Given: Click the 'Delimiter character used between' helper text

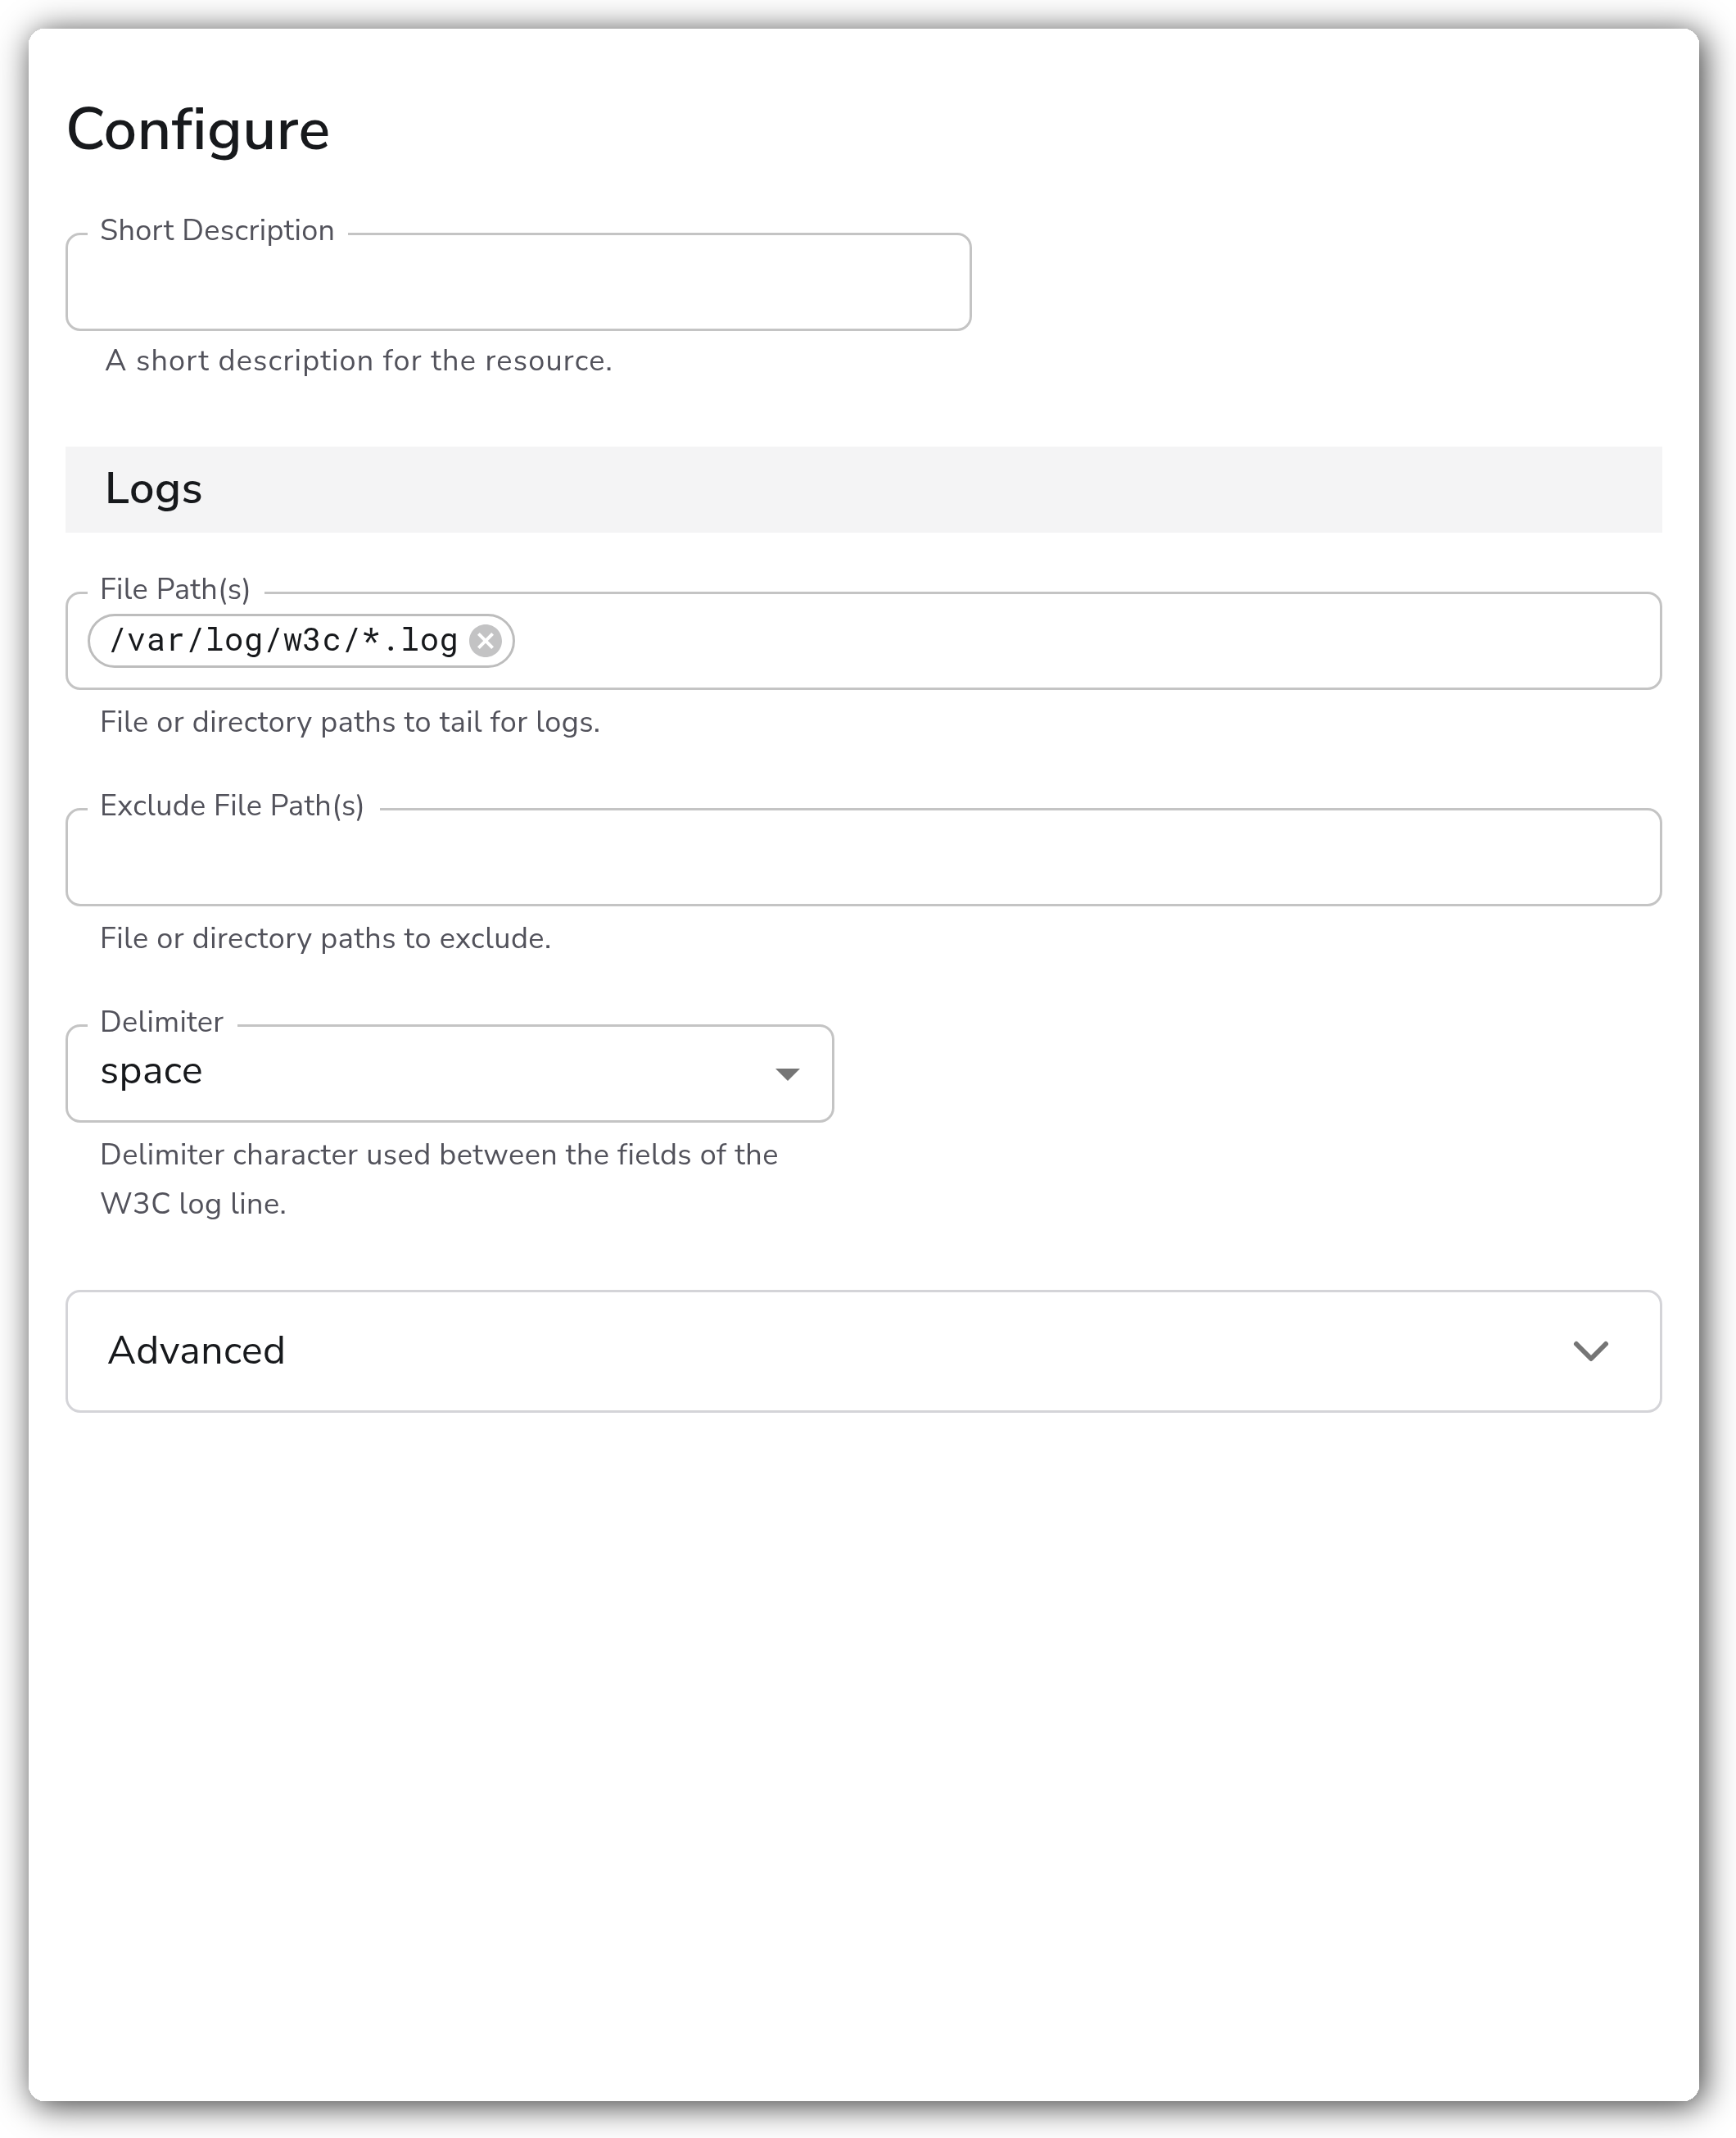Looking at the screenshot, I should (x=439, y=1178).
